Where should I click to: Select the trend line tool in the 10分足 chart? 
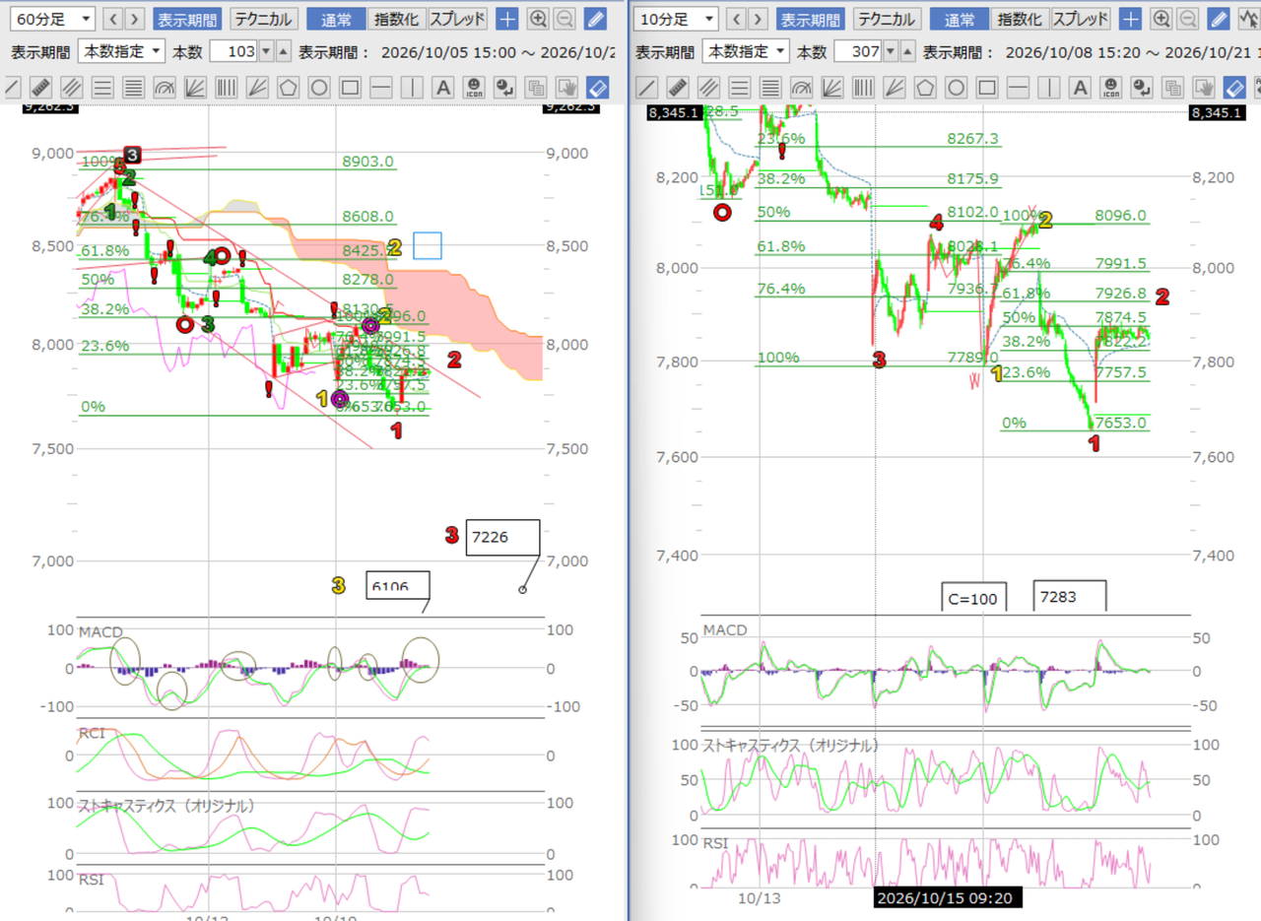(x=645, y=87)
